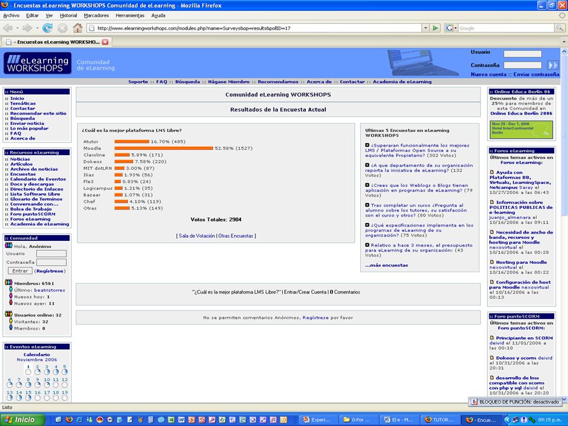Click the Online Educa Berlin green banner
This screenshot has height=426, width=568.
(x=521, y=130)
